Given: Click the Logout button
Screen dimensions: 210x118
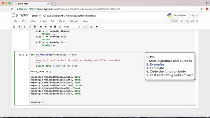Looking at the screenshot, I should coord(194,15).
